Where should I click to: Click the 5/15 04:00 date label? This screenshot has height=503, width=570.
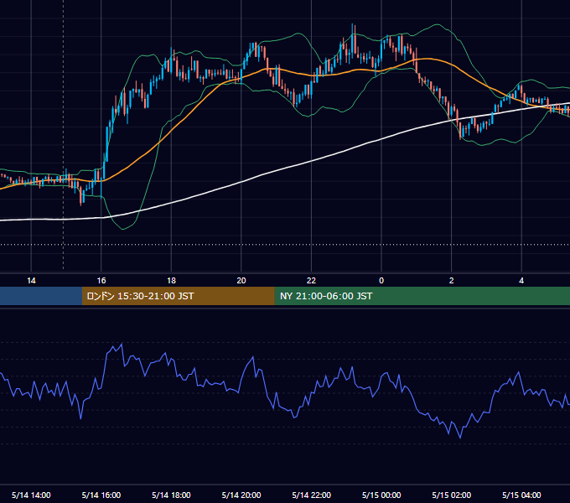click(521, 495)
